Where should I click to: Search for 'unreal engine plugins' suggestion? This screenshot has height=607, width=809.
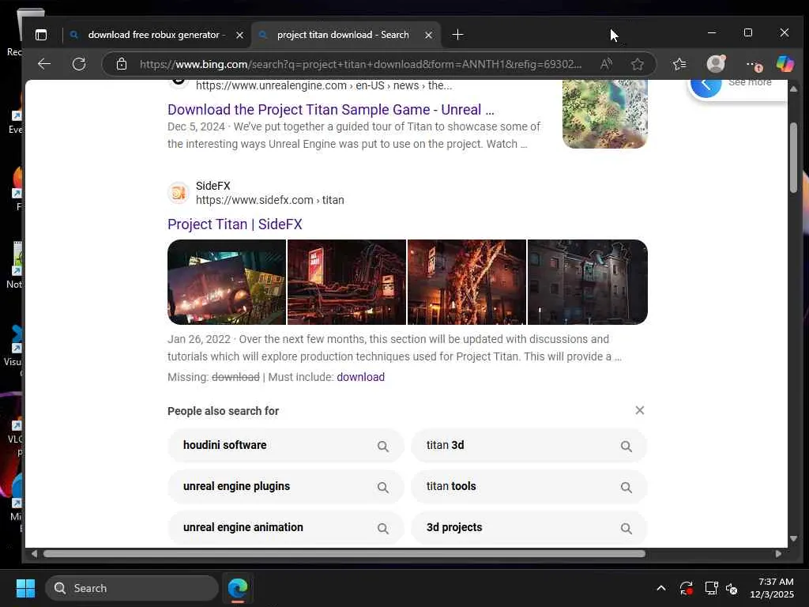pyautogui.click(x=286, y=487)
